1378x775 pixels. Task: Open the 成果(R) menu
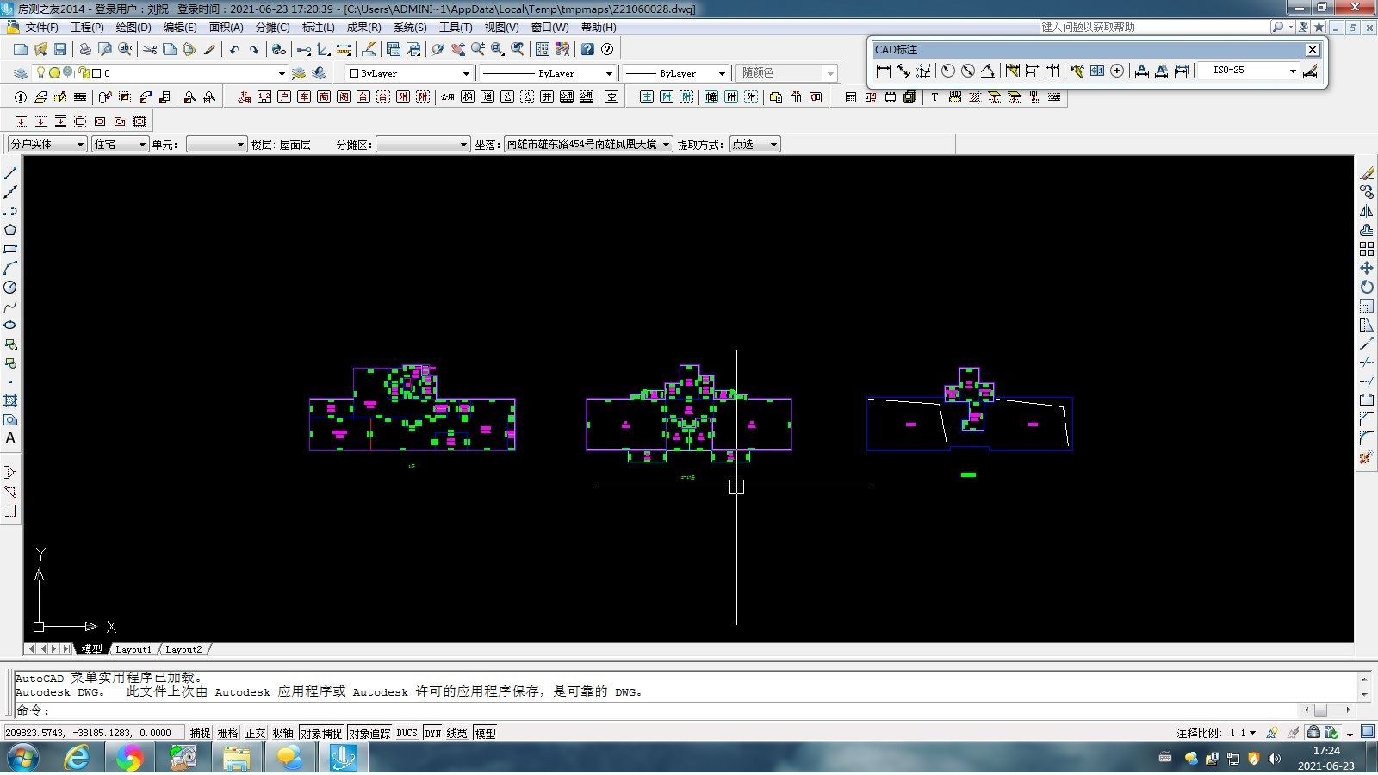[x=363, y=28]
